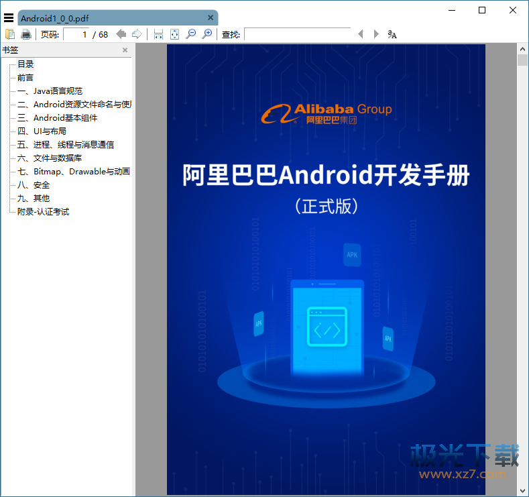
Task: Close the Android1_0_0.pdf tab
Action: (x=211, y=18)
